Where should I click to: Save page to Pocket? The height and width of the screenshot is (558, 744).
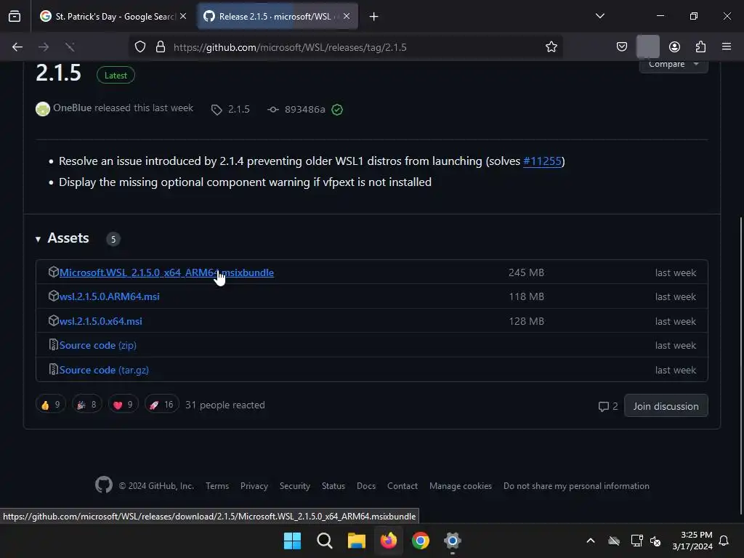[622, 47]
